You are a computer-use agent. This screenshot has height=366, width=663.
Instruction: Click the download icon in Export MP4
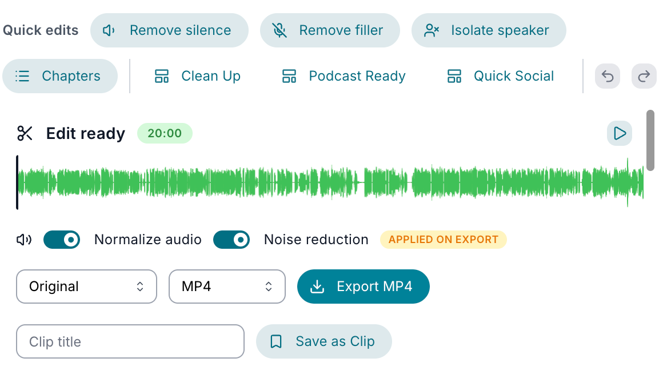click(x=317, y=287)
